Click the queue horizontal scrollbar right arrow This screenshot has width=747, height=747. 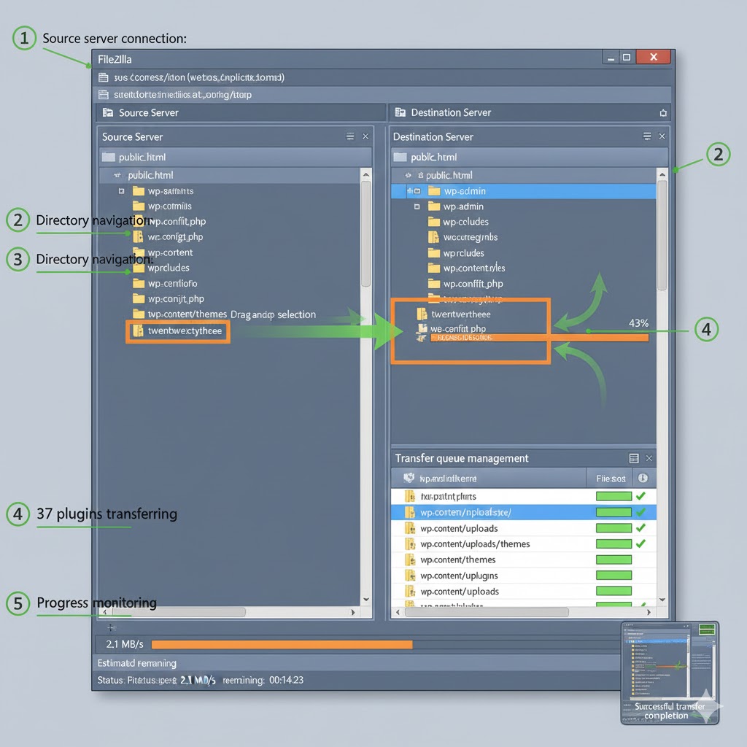[649, 612]
